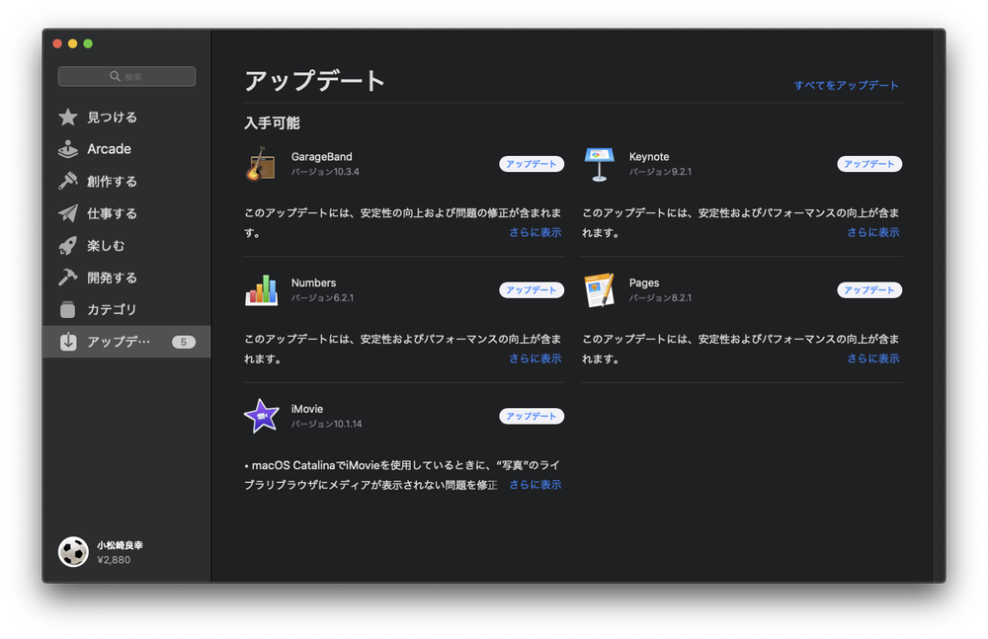Expand iMovie notes via さらに表示
Screen dimensions: 988x639
(535, 485)
